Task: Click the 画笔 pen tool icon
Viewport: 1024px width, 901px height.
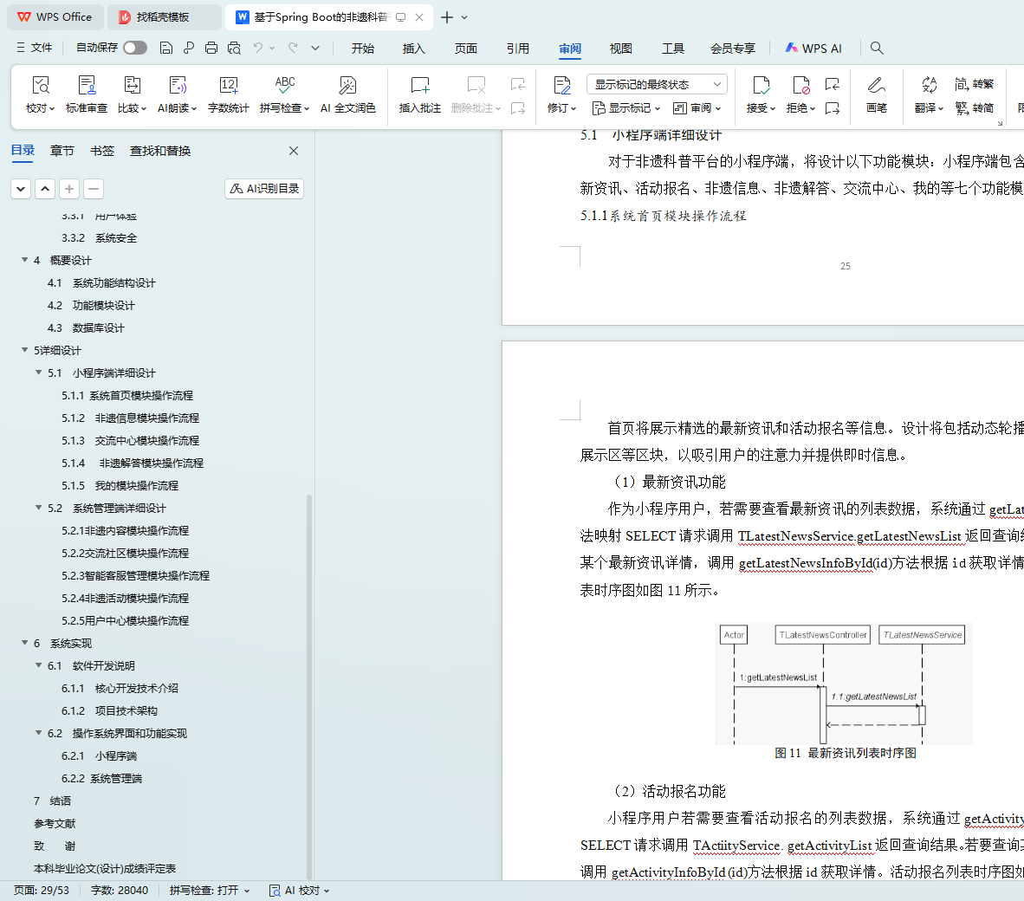Action: tap(876, 86)
